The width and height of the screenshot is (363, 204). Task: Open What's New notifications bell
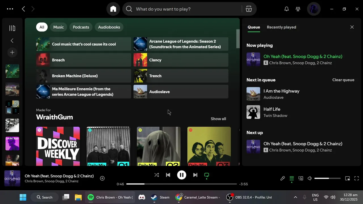(286, 9)
